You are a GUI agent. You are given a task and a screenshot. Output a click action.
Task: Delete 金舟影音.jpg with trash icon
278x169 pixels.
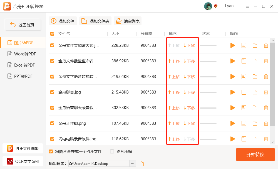(x=266, y=92)
